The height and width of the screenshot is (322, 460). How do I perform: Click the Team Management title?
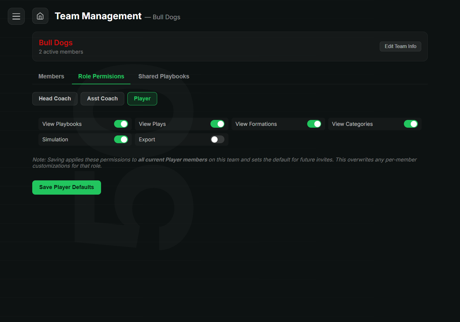click(x=98, y=16)
